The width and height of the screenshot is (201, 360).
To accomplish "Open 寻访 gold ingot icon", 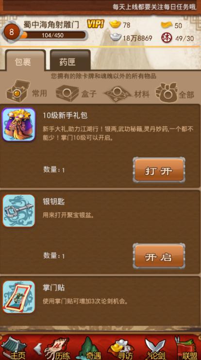I will (122, 348).
